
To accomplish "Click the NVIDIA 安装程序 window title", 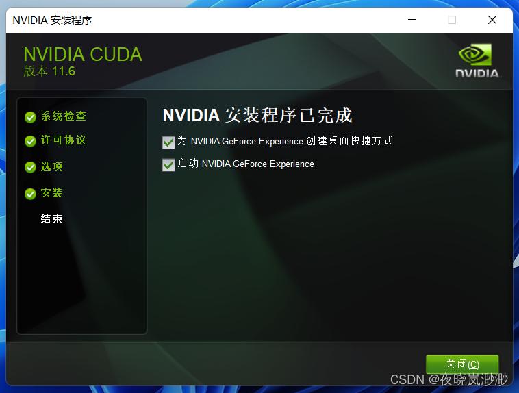I will (52, 20).
